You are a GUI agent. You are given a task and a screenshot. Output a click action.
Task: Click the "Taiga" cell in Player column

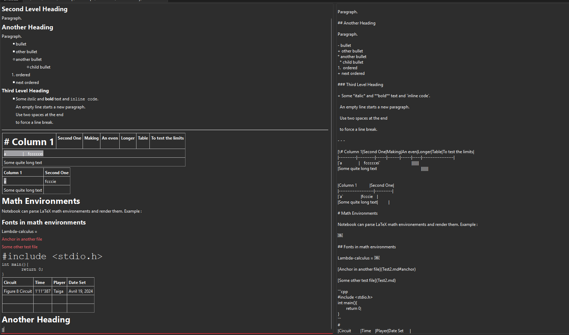point(58,291)
